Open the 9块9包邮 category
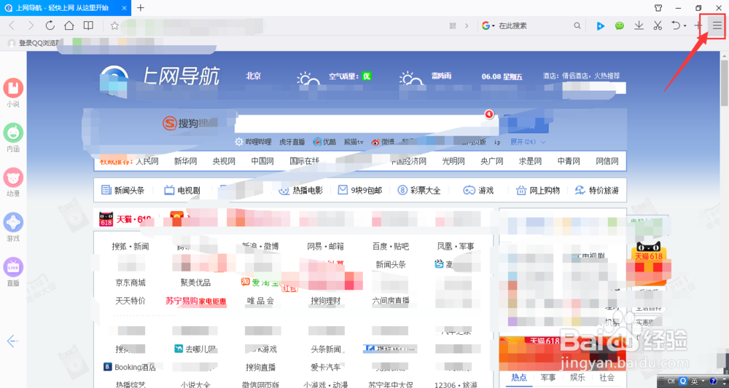 [x=360, y=190]
